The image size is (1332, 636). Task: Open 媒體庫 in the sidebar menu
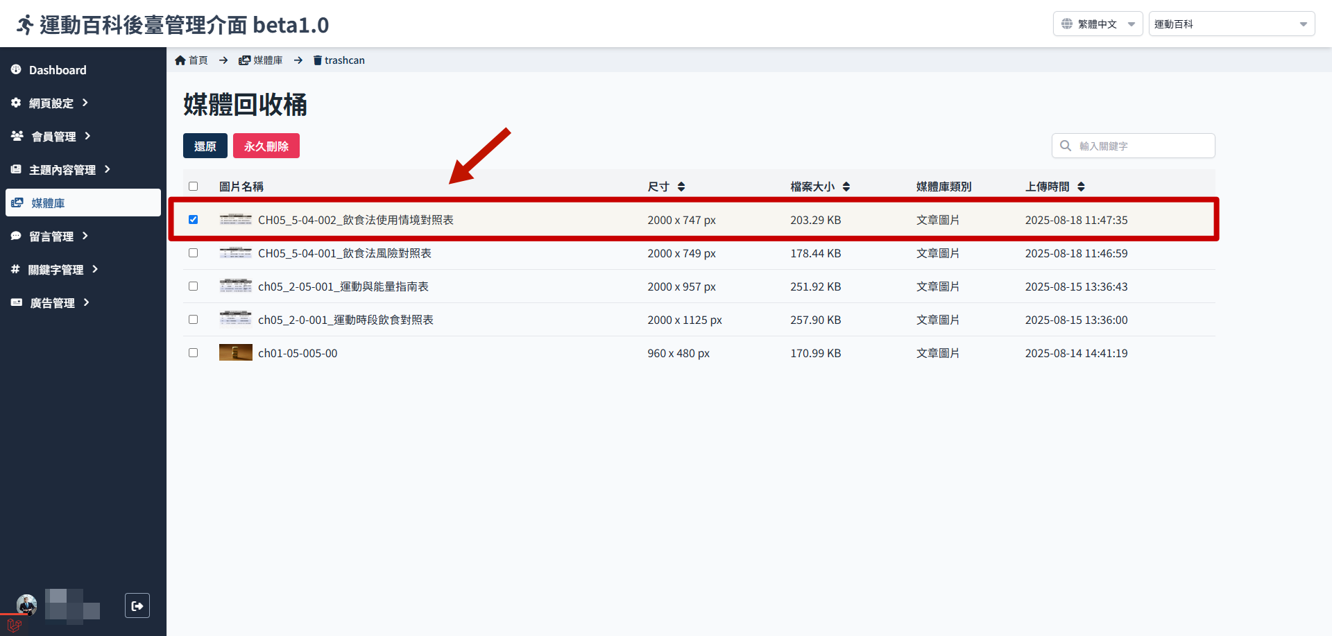click(x=83, y=203)
